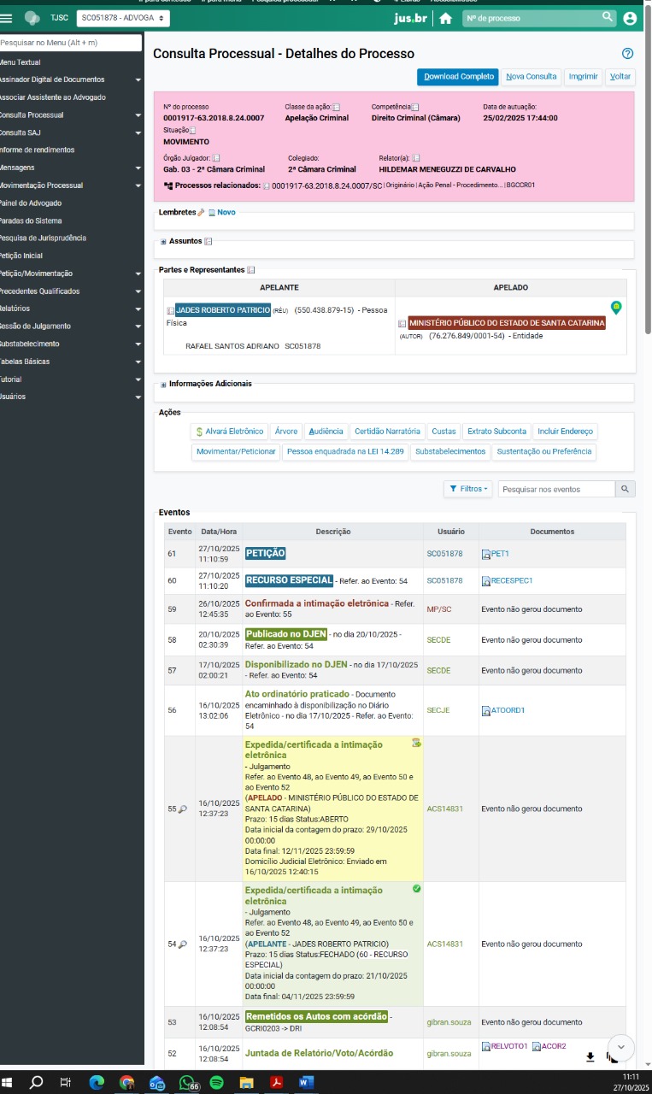Image resolution: width=652 pixels, height=1094 pixels.
Task: Open the hamburger menu icon
Action: 7,18
